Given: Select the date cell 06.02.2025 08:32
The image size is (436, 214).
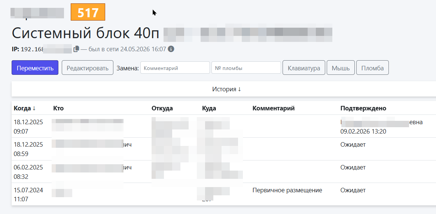Looking at the screenshot, I should tap(28, 172).
